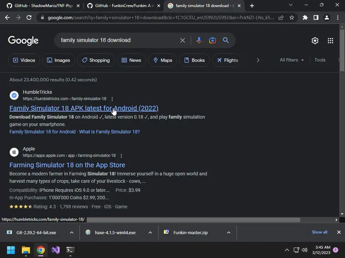This screenshot has width=345, height=258.
Task: Filter results by Maps
Action: click(x=163, y=60)
